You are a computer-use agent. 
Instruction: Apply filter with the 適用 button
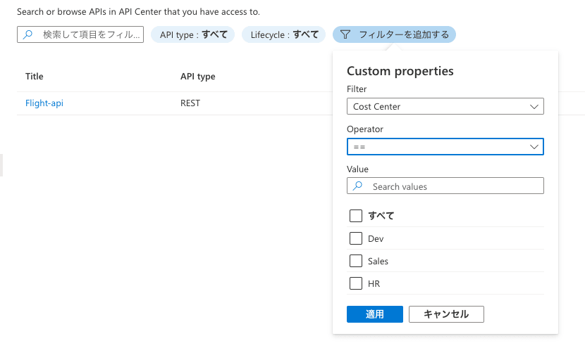pyautogui.click(x=374, y=314)
